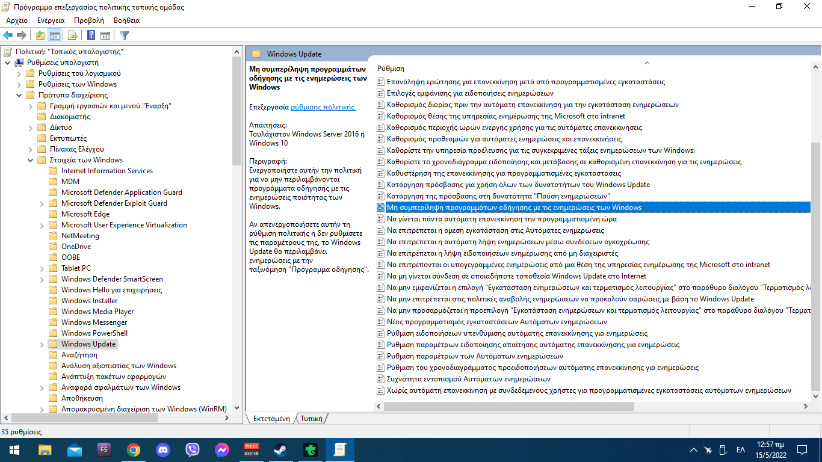Collapse the 'Ρυθμίσεις υπολογιστή' tree node
The height and width of the screenshot is (462, 822).
pyautogui.click(x=7, y=63)
